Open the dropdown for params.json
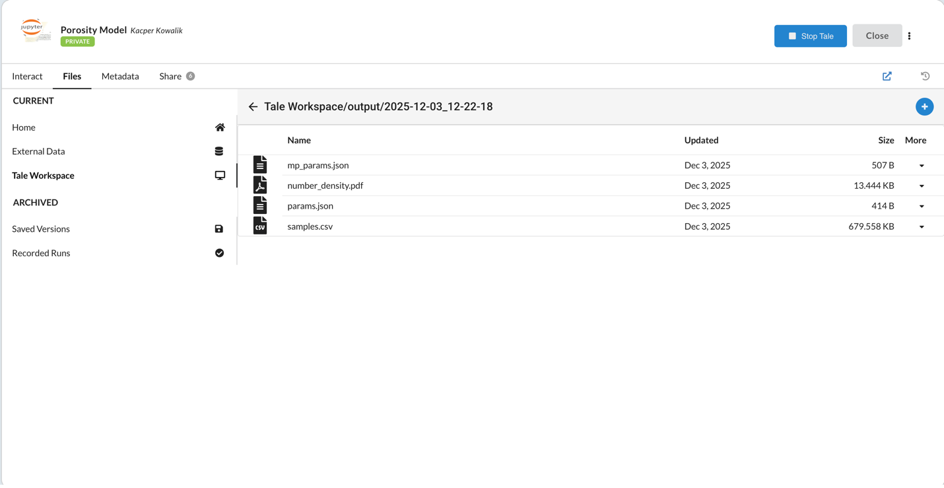The width and height of the screenshot is (944, 488). (922, 205)
